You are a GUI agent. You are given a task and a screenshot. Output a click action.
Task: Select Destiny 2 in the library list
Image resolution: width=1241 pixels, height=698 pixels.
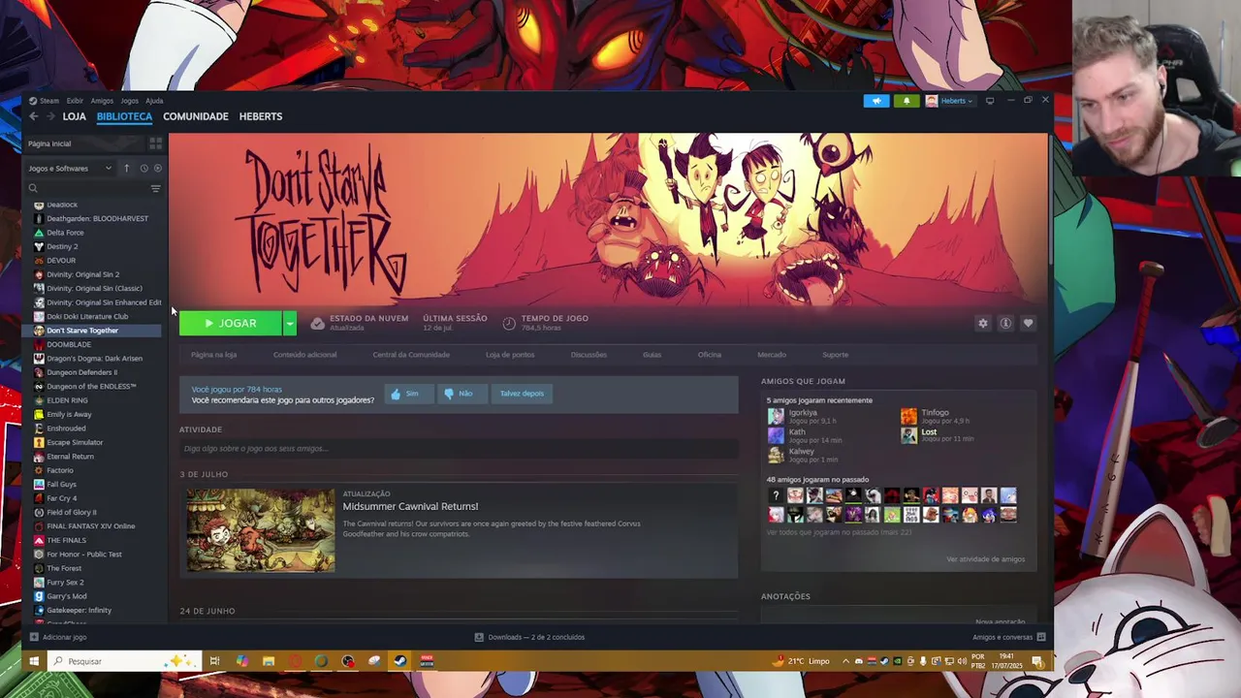click(62, 246)
